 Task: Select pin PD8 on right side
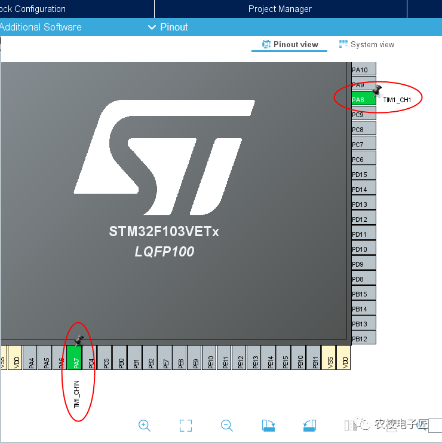[364, 278]
